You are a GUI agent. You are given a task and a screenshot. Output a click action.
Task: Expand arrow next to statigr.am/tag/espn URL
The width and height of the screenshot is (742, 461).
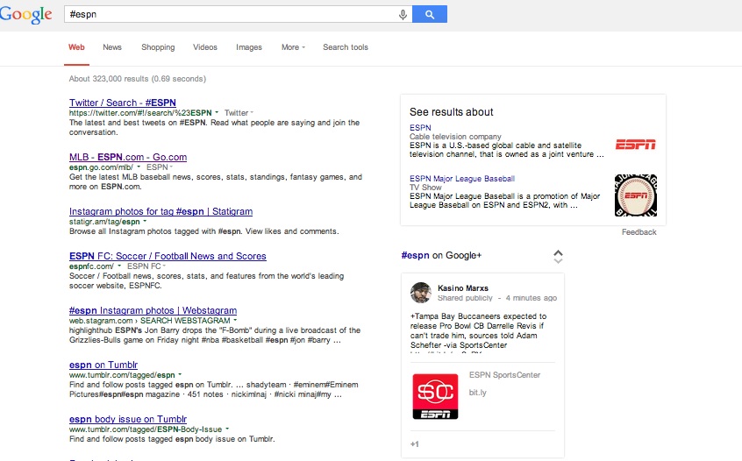(x=145, y=221)
